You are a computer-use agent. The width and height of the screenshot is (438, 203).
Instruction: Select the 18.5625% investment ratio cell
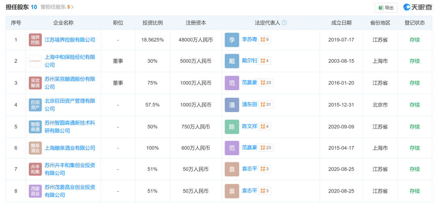(x=152, y=40)
